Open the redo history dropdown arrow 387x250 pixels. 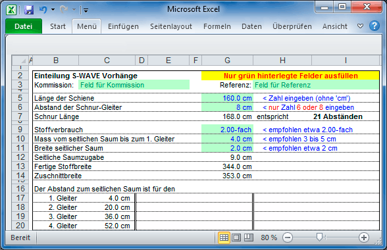click(x=74, y=10)
